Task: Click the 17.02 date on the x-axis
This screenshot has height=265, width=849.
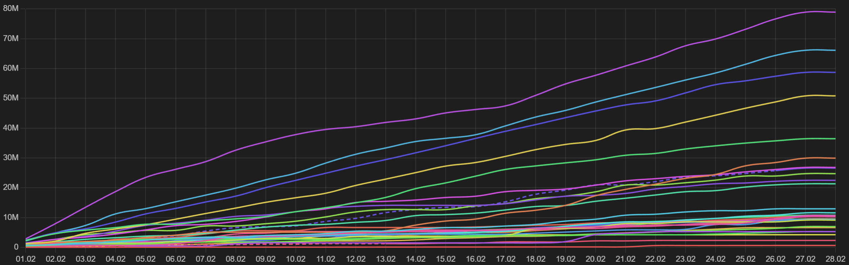Action: coord(506,259)
